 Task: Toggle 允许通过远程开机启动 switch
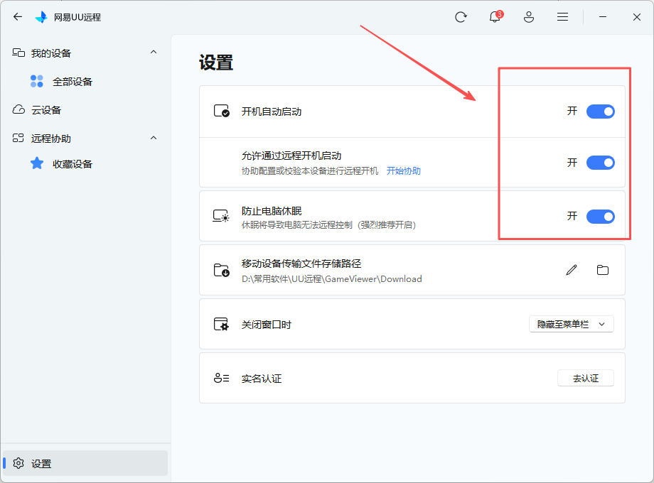point(600,163)
